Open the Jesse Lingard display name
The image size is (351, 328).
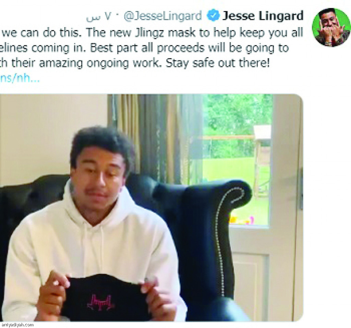[x=263, y=16]
